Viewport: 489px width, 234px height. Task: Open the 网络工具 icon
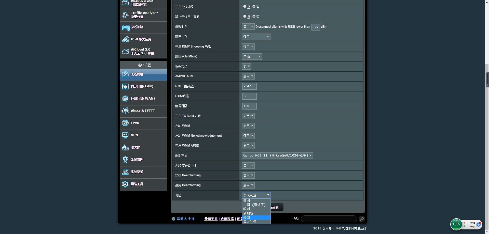[125, 184]
